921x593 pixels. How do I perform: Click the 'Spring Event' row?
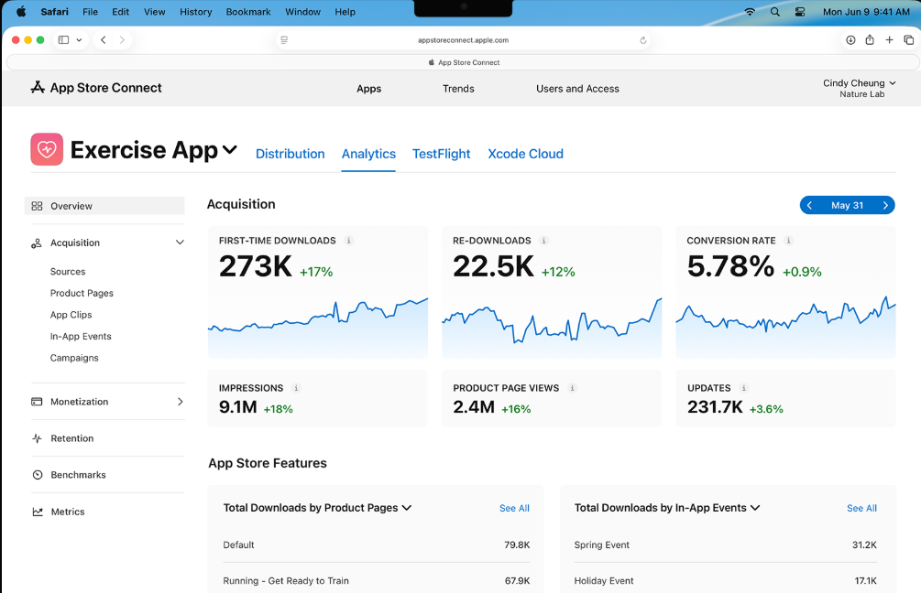[726, 544]
